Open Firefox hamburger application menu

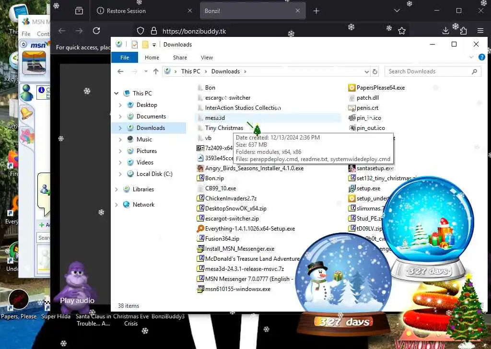(x=480, y=31)
